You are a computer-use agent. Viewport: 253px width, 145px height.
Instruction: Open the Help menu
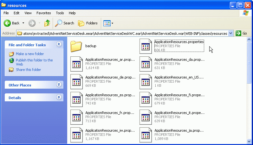click(x=72, y=13)
